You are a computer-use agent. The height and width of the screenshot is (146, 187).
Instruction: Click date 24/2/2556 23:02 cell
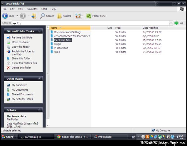pos(152,32)
